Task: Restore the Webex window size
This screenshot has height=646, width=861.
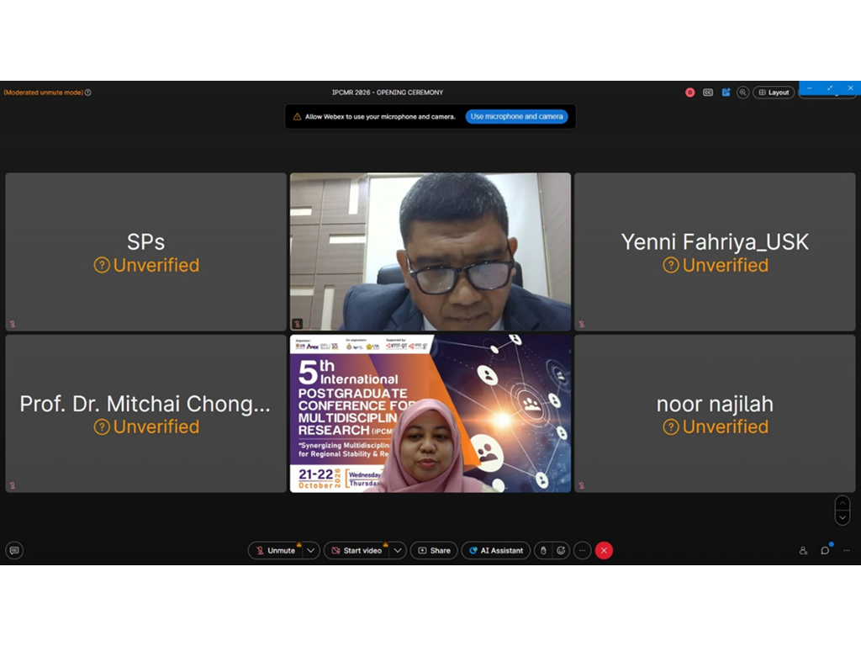Action: pos(830,87)
